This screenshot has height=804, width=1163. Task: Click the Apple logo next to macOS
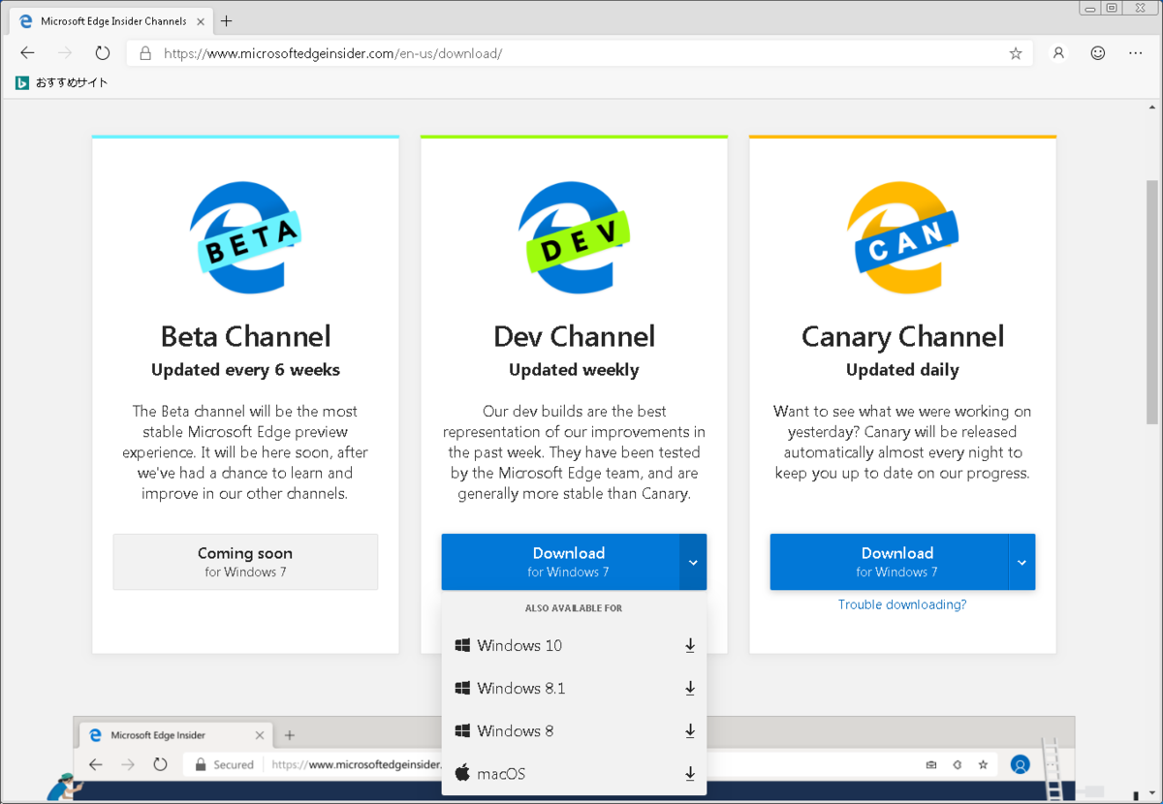tap(462, 772)
